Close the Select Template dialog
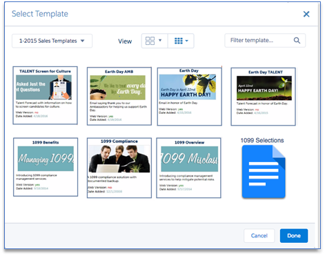This screenshot has width=325, height=256. coord(306,14)
